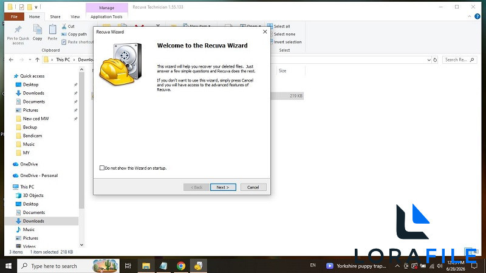Click the Search box in Explorer
Image resolution: width=486 pixels, height=273 pixels.
(459, 60)
